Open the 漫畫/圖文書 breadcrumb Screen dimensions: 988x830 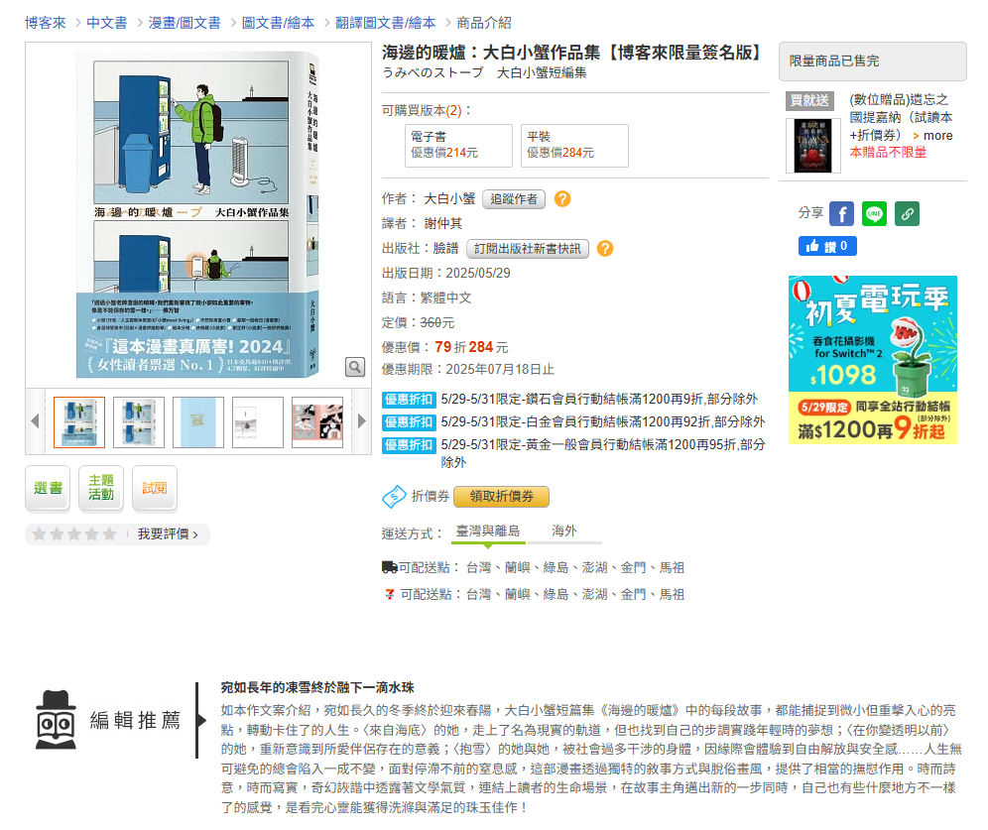pyautogui.click(x=184, y=23)
